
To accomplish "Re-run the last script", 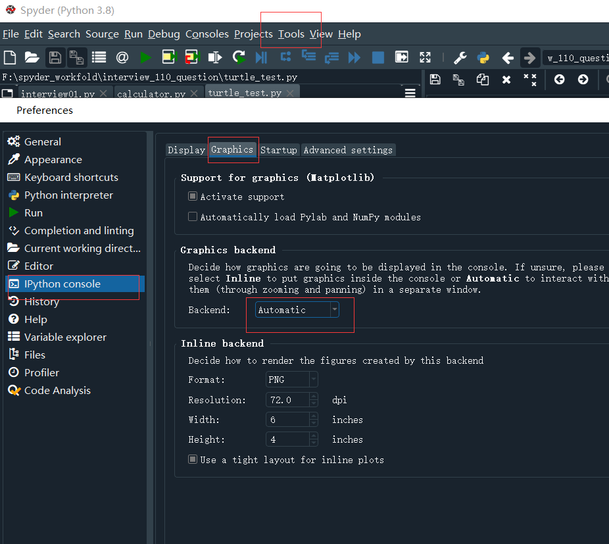I will pyautogui.click(x=239, y=57).
